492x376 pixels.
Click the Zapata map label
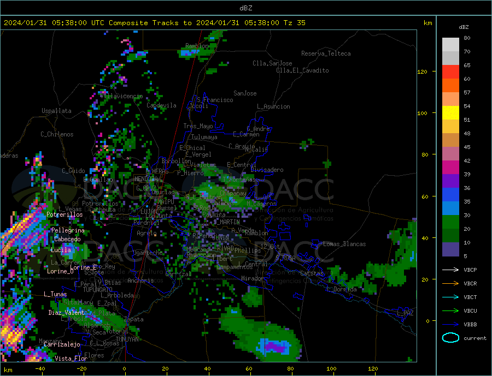[x=134, y=320]
